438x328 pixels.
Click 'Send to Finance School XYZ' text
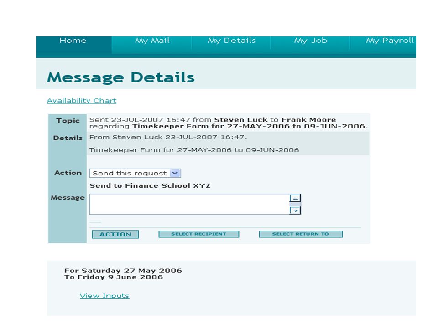(150, 186)
